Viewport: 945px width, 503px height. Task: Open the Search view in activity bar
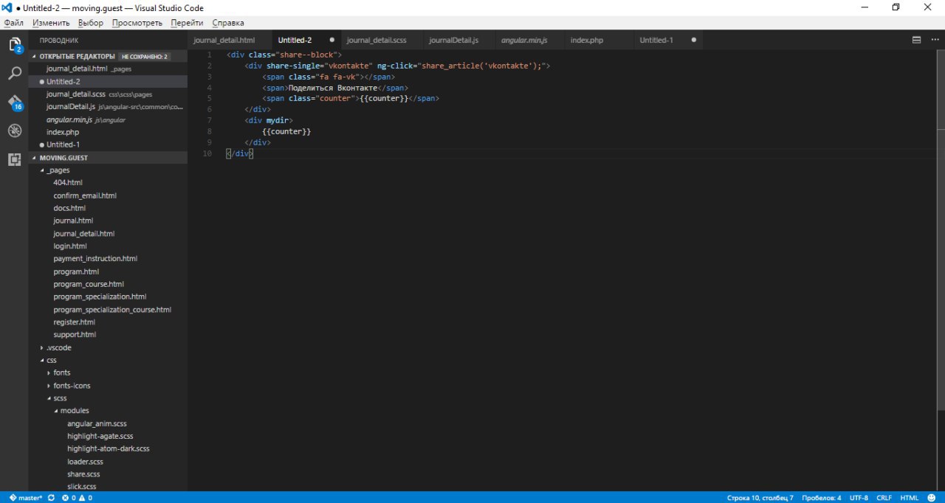(x=14, y=74)
